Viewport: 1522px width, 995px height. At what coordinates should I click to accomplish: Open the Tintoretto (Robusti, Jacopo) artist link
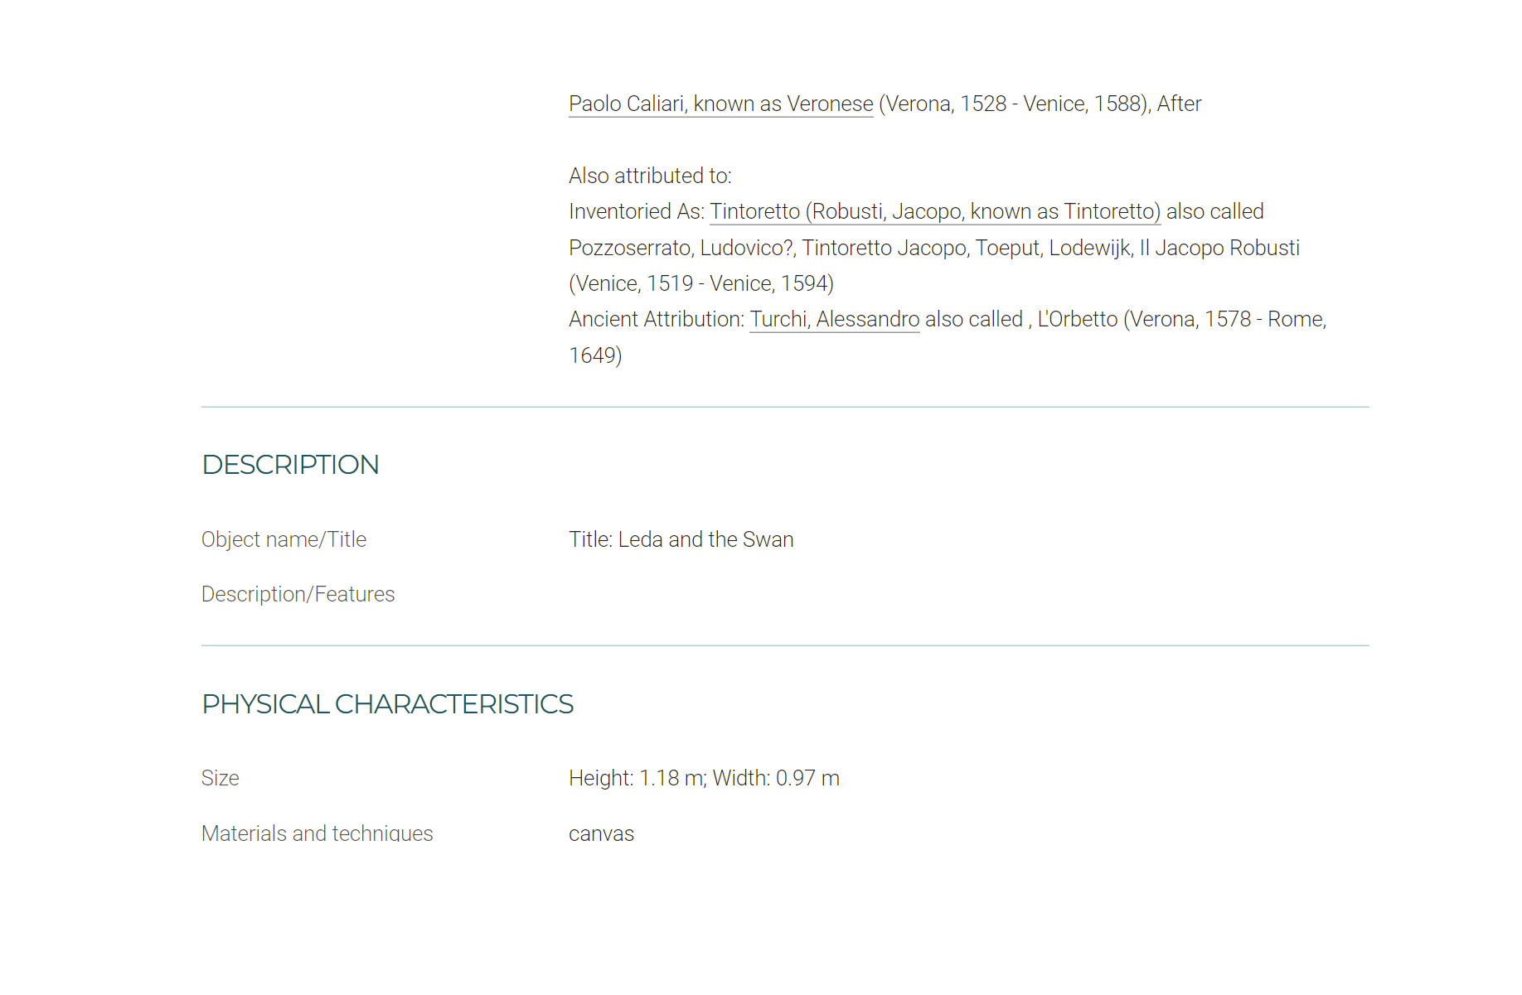click(935, 211)
